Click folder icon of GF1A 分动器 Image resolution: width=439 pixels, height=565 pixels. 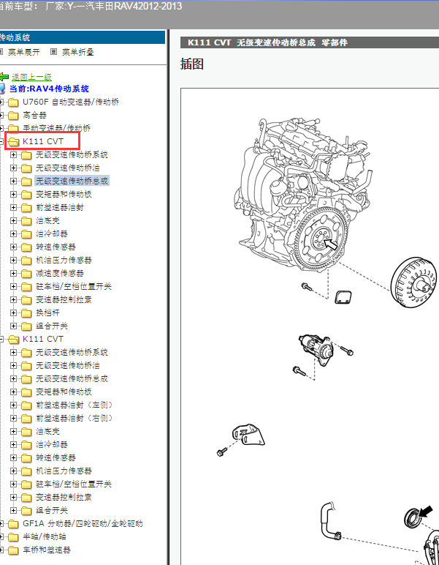coord(13,523)
